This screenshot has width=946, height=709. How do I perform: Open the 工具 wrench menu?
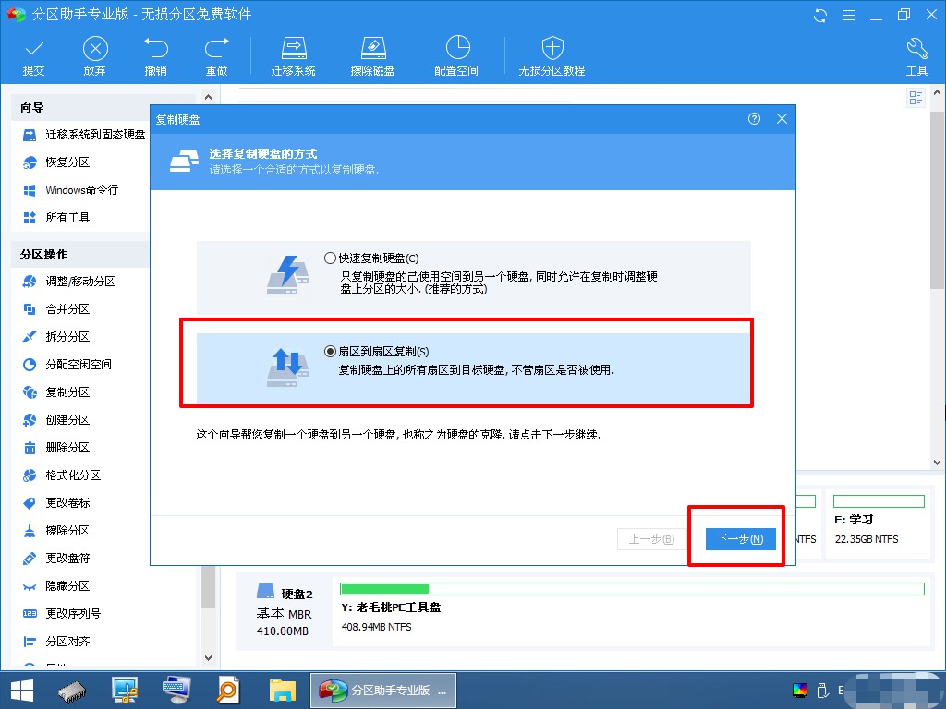pyautogui.click(x=917, y=56)
